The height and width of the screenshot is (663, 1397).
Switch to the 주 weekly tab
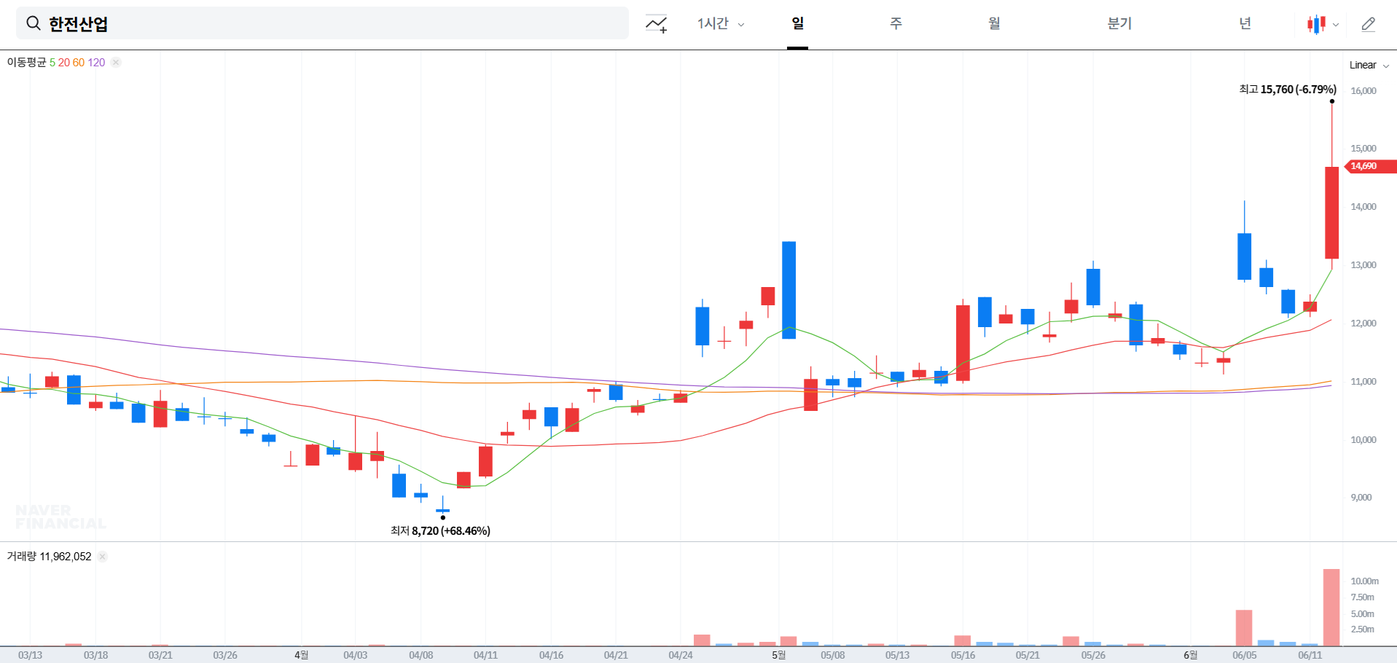coord(896,23)
